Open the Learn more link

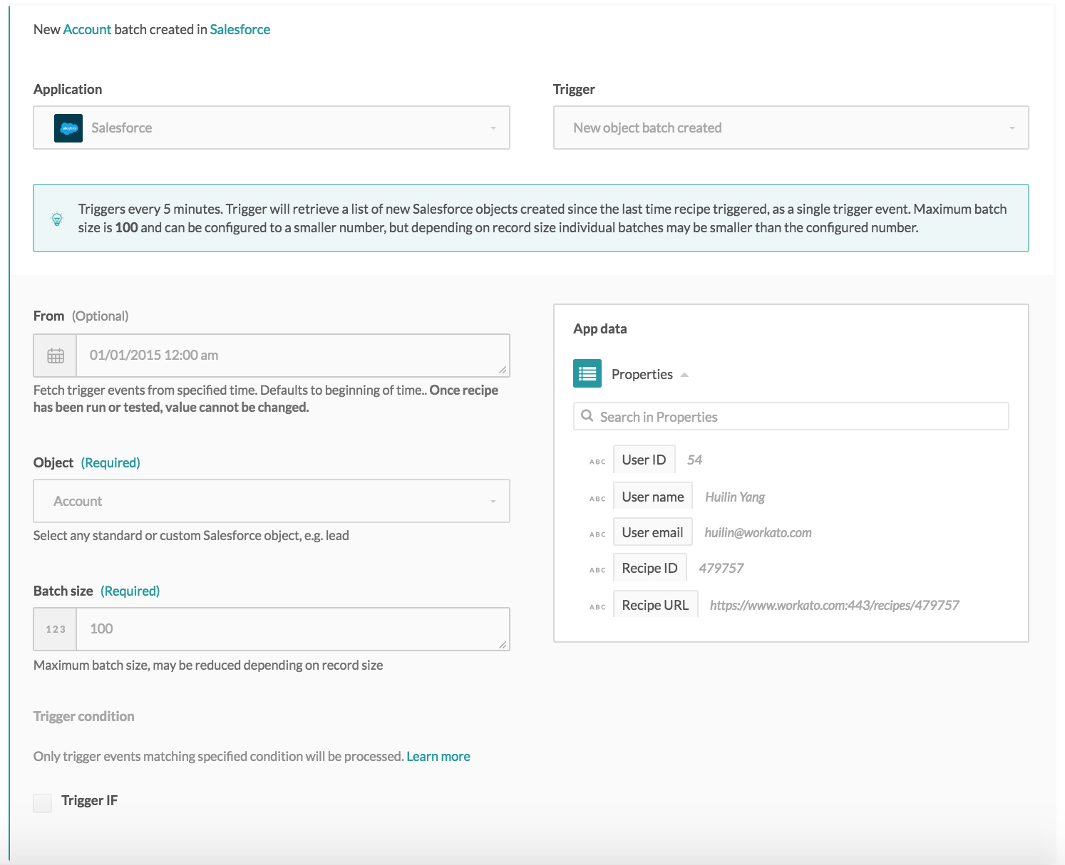click(x=438, y=757)
